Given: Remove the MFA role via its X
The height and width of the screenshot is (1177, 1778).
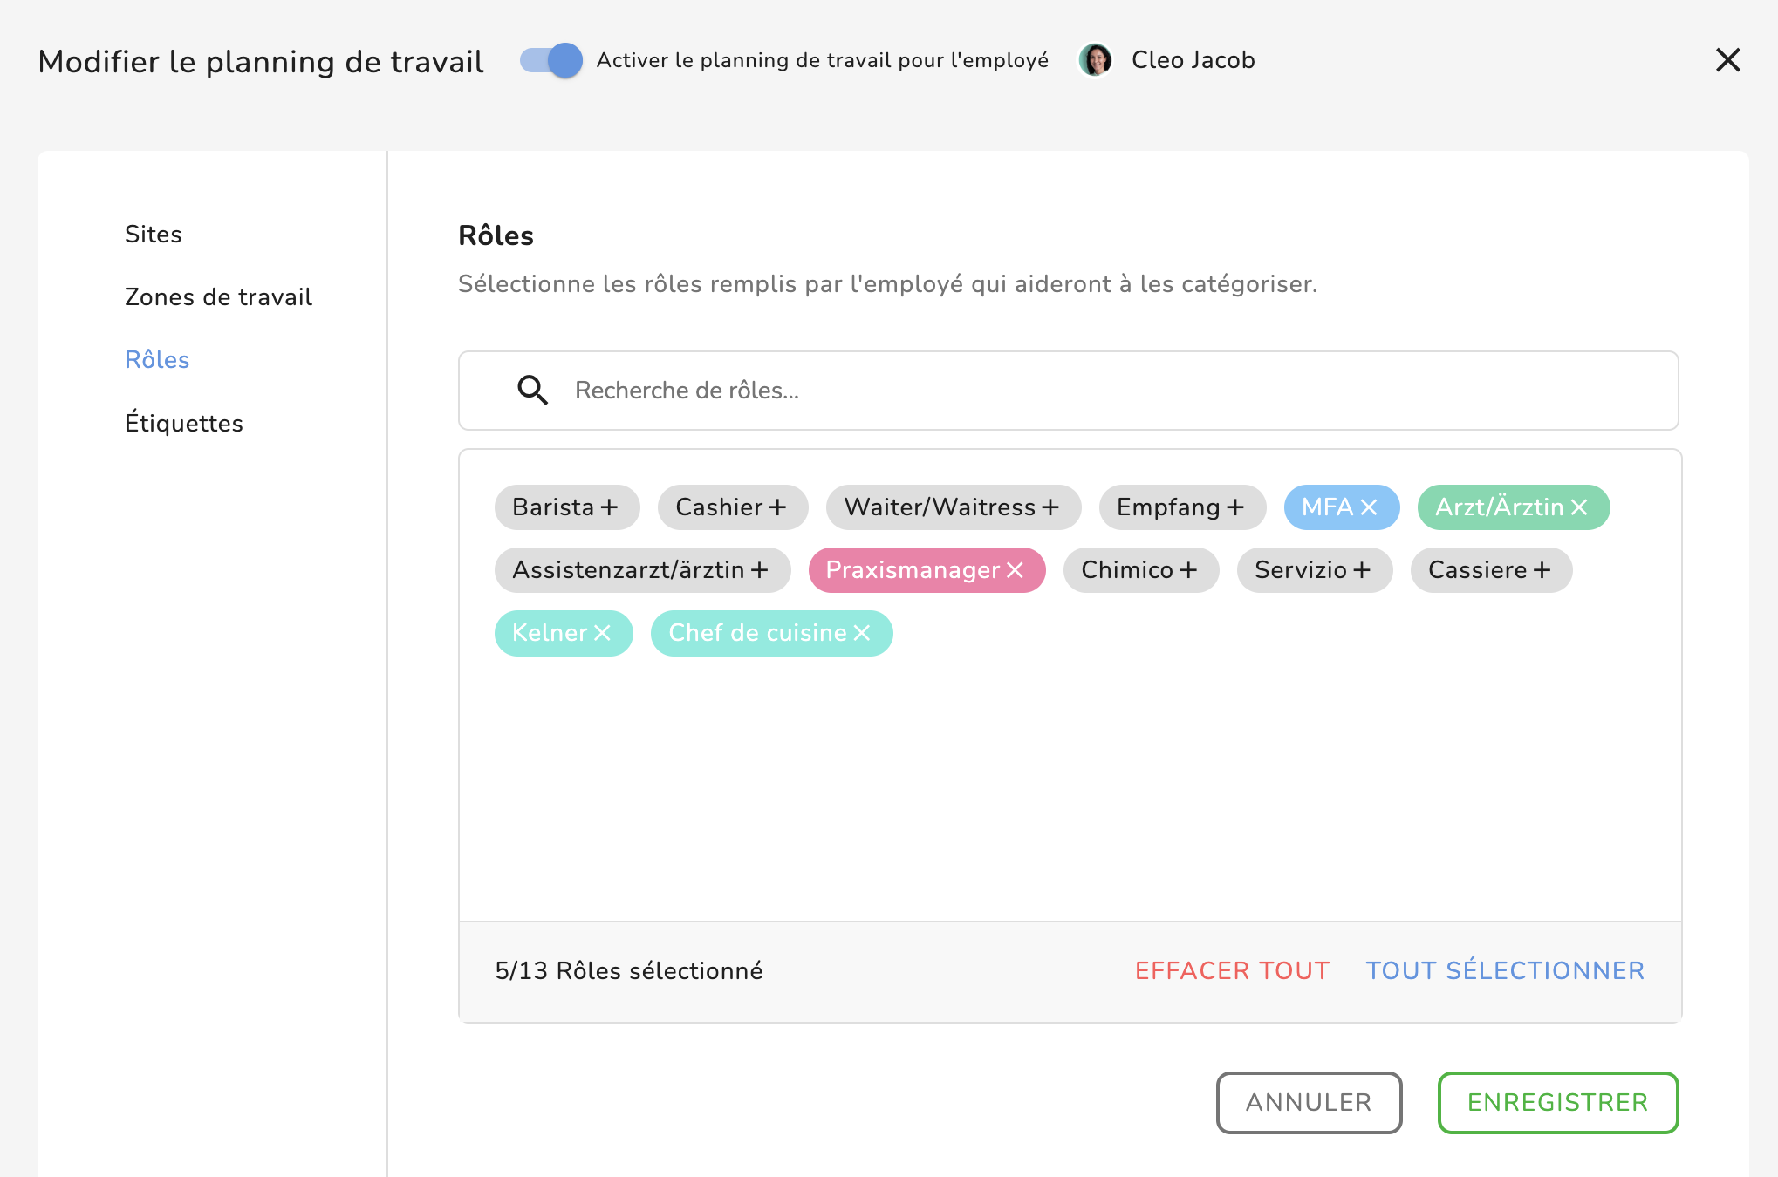Looking at the screenshot, I should click(1368, 507).
